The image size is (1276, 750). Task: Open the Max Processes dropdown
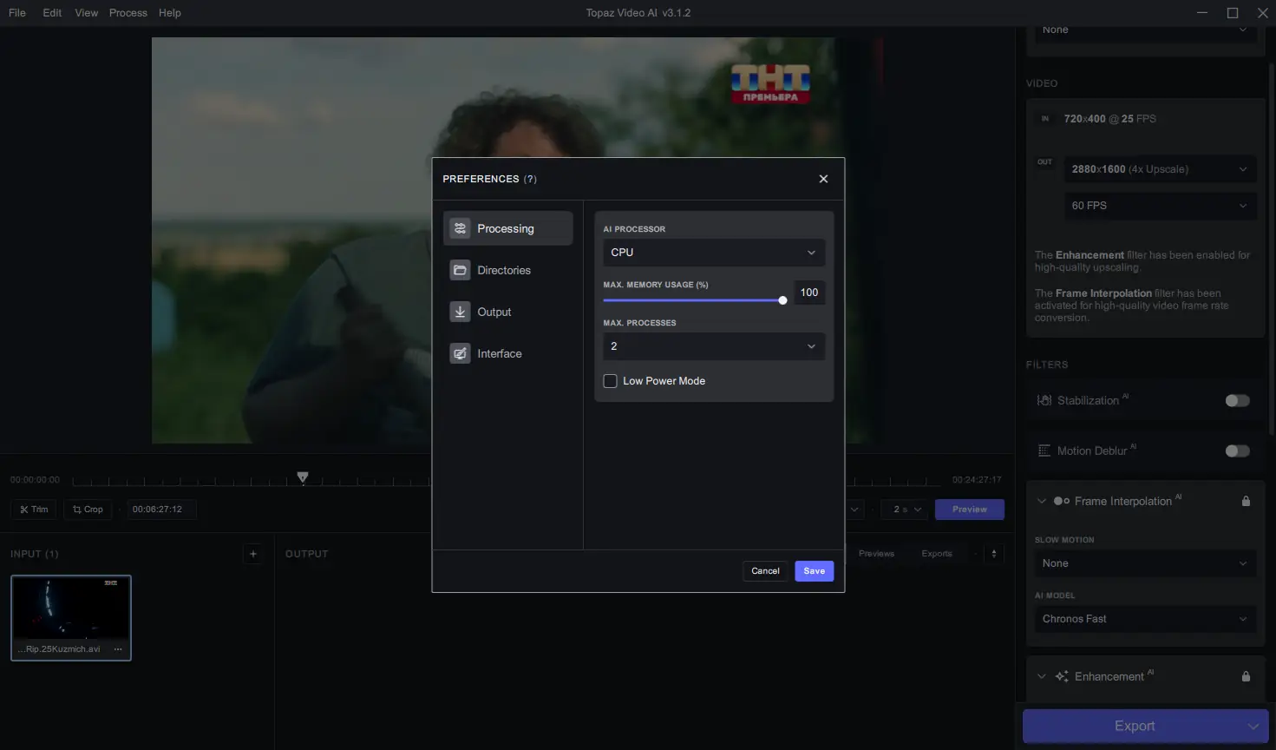(x=714, y=346)
